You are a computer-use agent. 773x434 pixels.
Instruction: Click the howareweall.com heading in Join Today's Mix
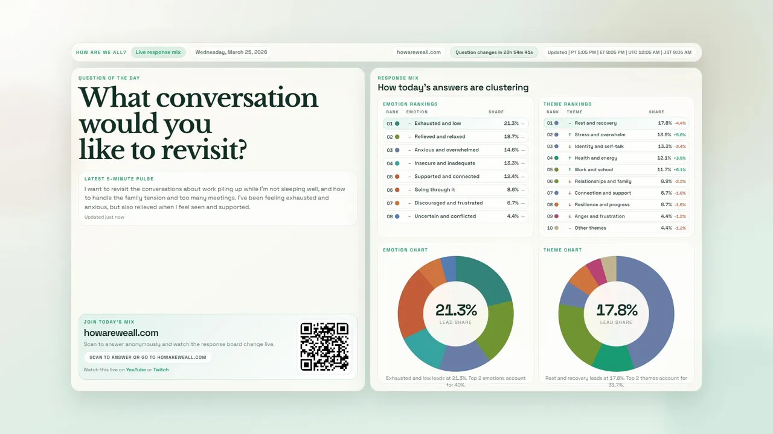point(121,333)
